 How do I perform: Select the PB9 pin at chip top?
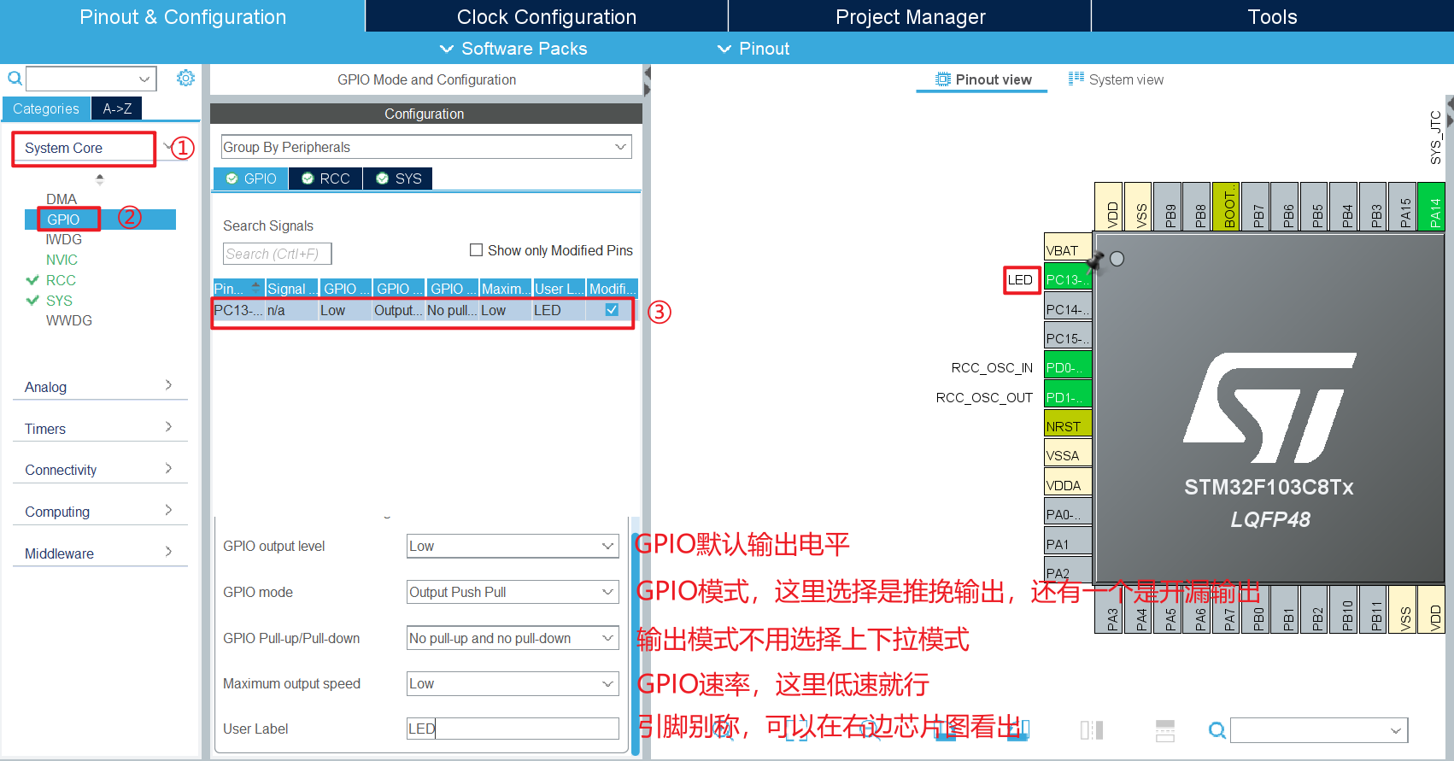(1168, 206)
